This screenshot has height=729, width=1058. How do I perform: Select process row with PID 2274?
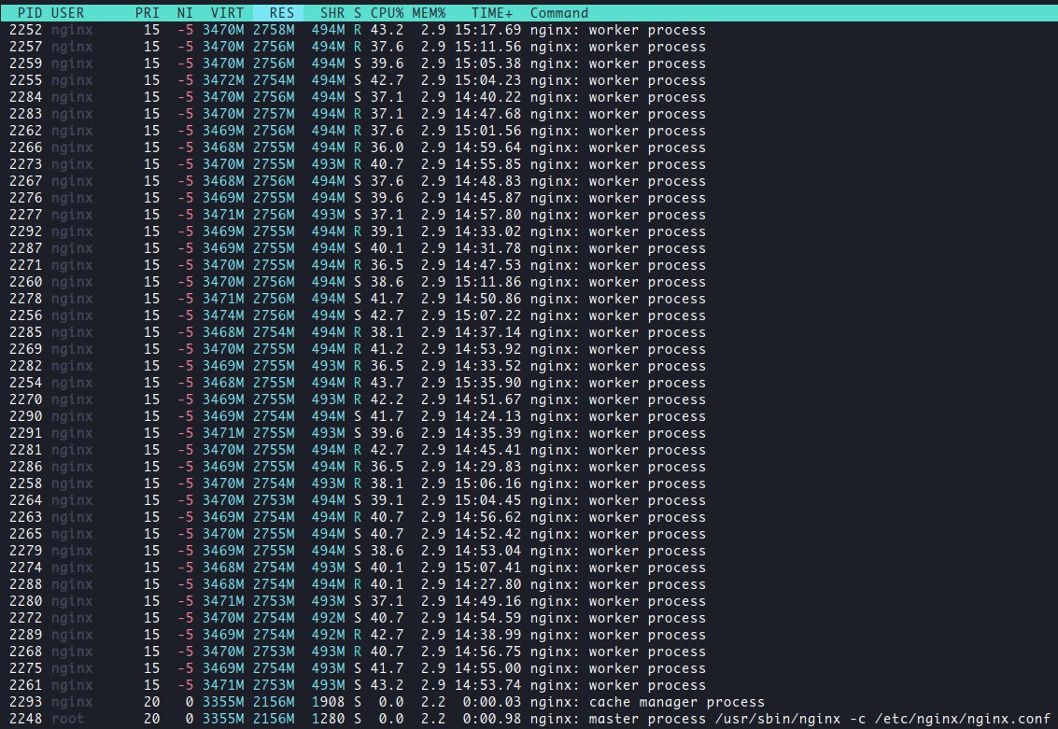pyautogui.click(x=529, y=568)
